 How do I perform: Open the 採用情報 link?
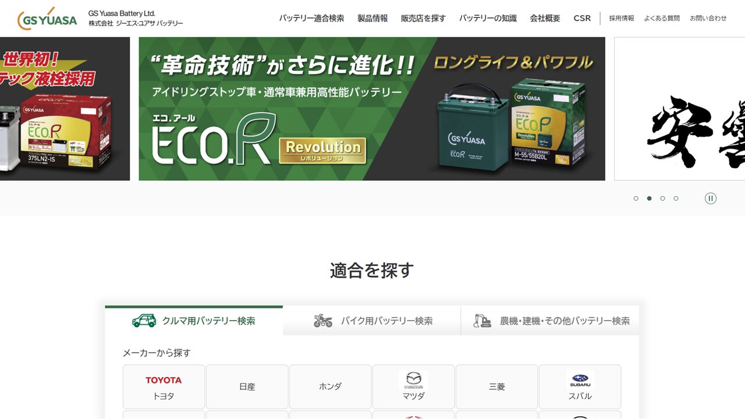pyautogui.click(x=622, y=18)
